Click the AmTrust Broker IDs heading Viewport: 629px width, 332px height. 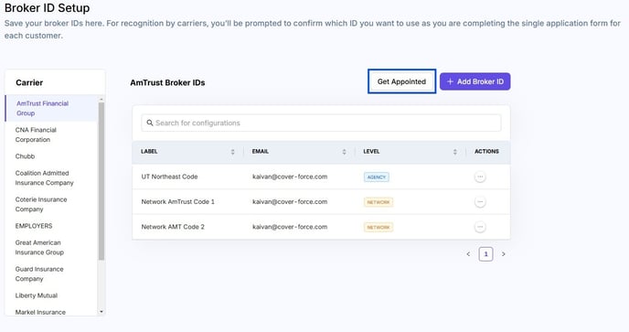tap(167, 82)
